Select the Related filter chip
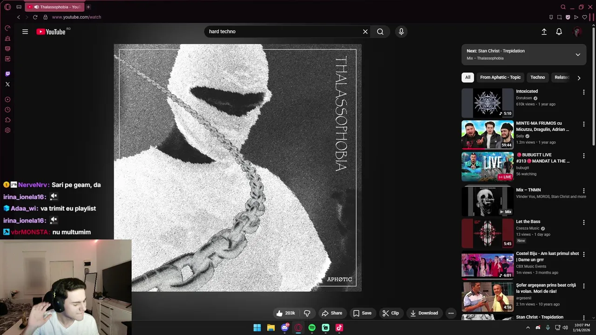Viewport: 596px width, 335px height. click(x=562, y=77)
